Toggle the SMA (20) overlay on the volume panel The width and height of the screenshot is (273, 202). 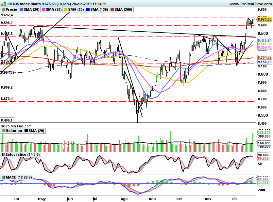[26, 131]
